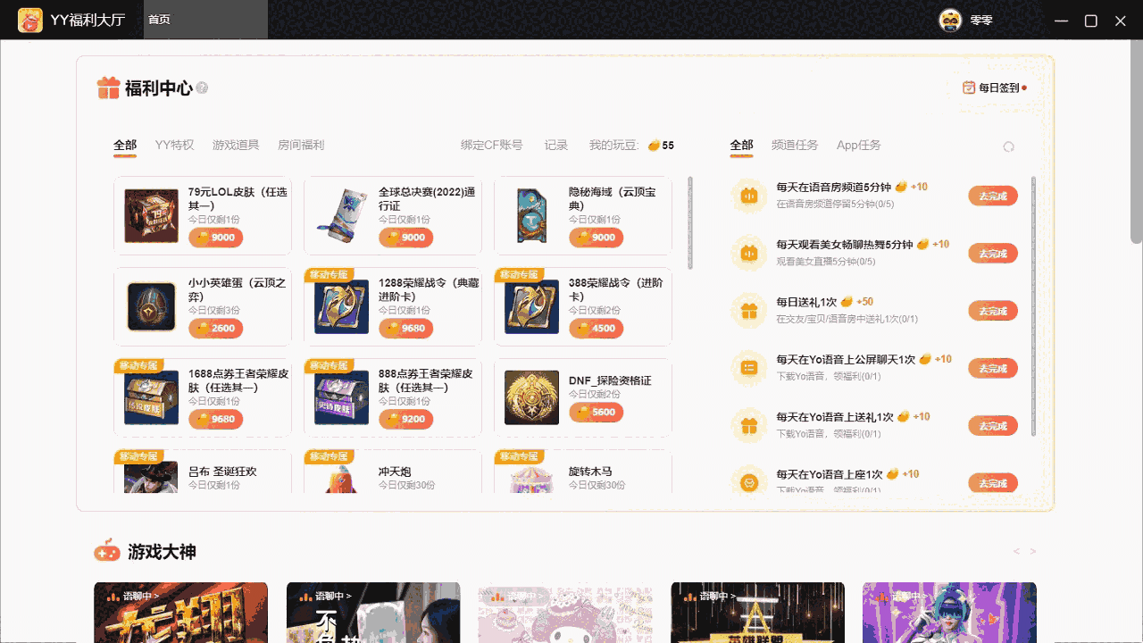Click the game controller icon beside 游戏大神
This screenshot has width=1143, height=643.
pos(108,551)
